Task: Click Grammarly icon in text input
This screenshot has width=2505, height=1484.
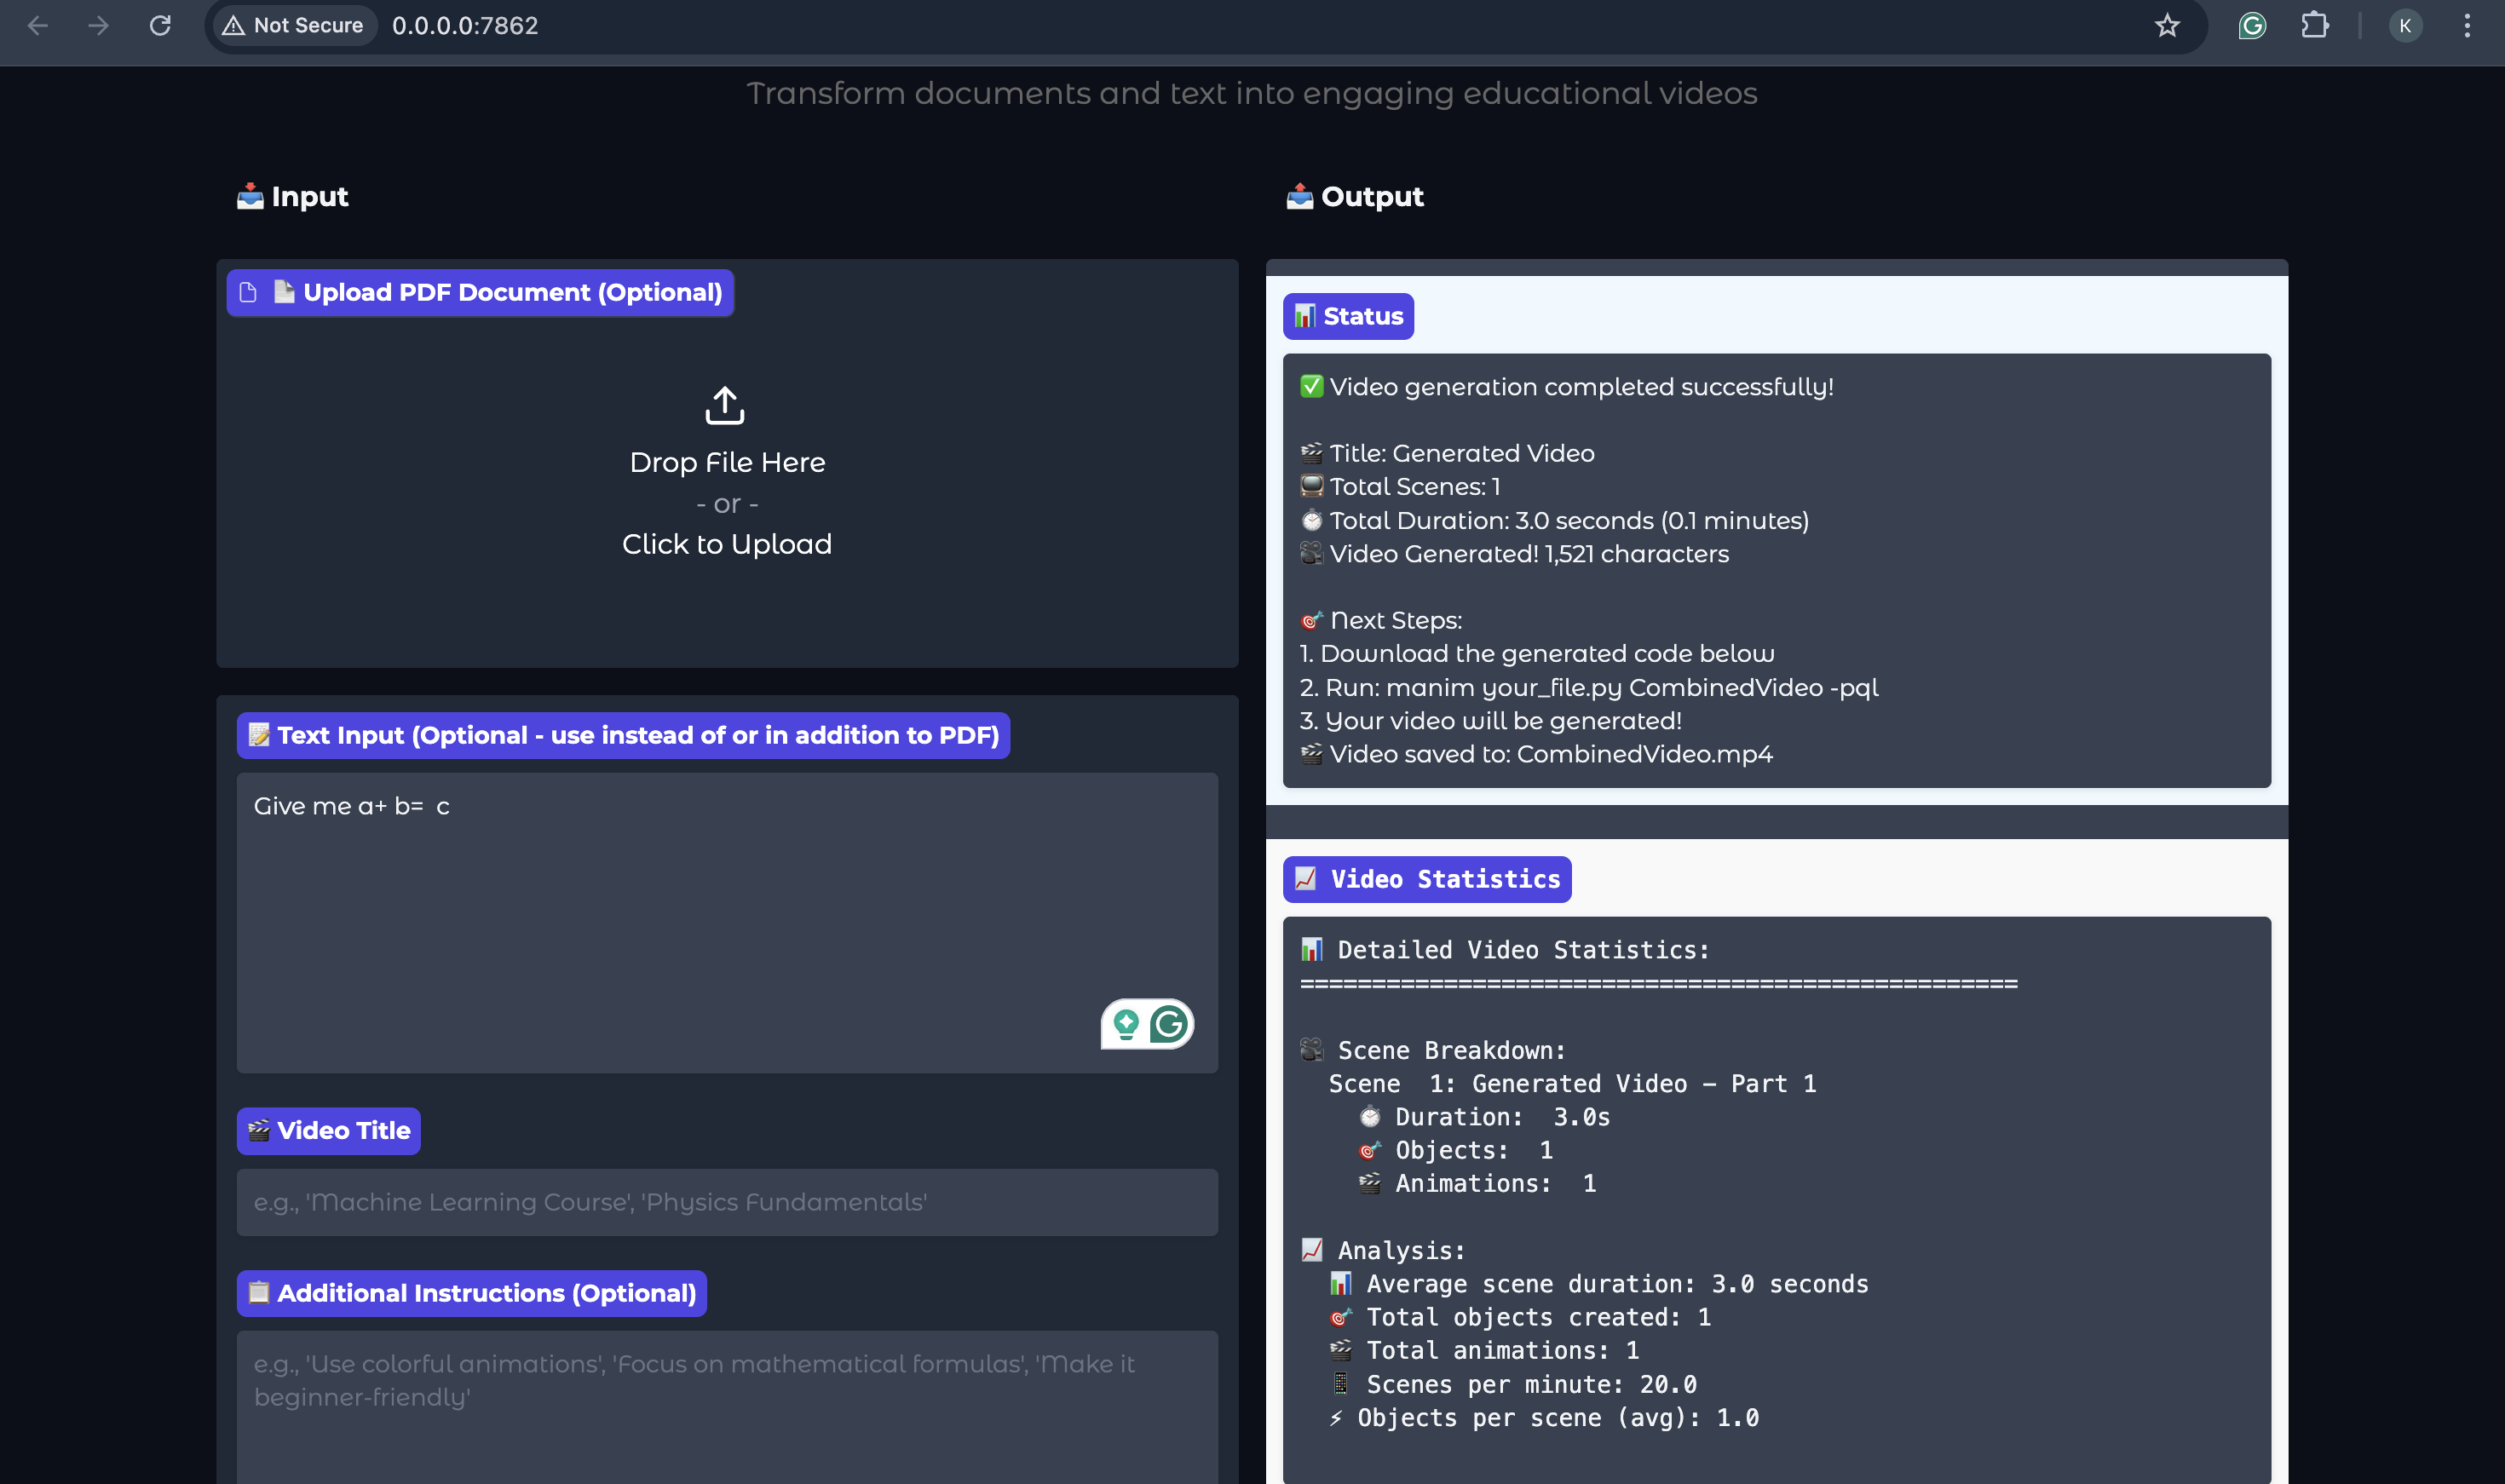Action: (x=1168, y=1024)
